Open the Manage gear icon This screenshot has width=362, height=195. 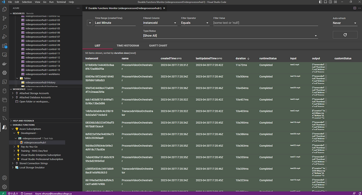(x=4, y=187)
